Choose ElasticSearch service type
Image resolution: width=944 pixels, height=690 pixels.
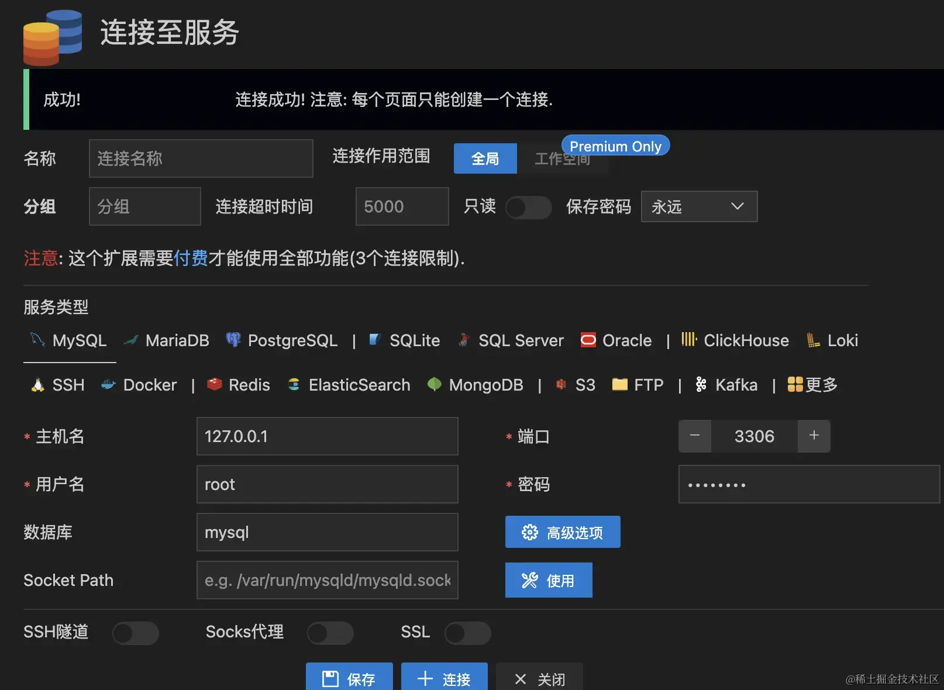pyautogui.click(x=349, y=385)
